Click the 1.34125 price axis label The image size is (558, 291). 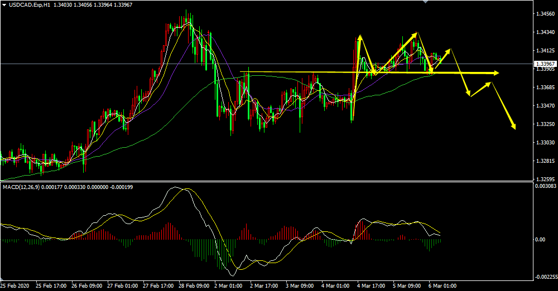pyautogui.click(x=545, y=50)
